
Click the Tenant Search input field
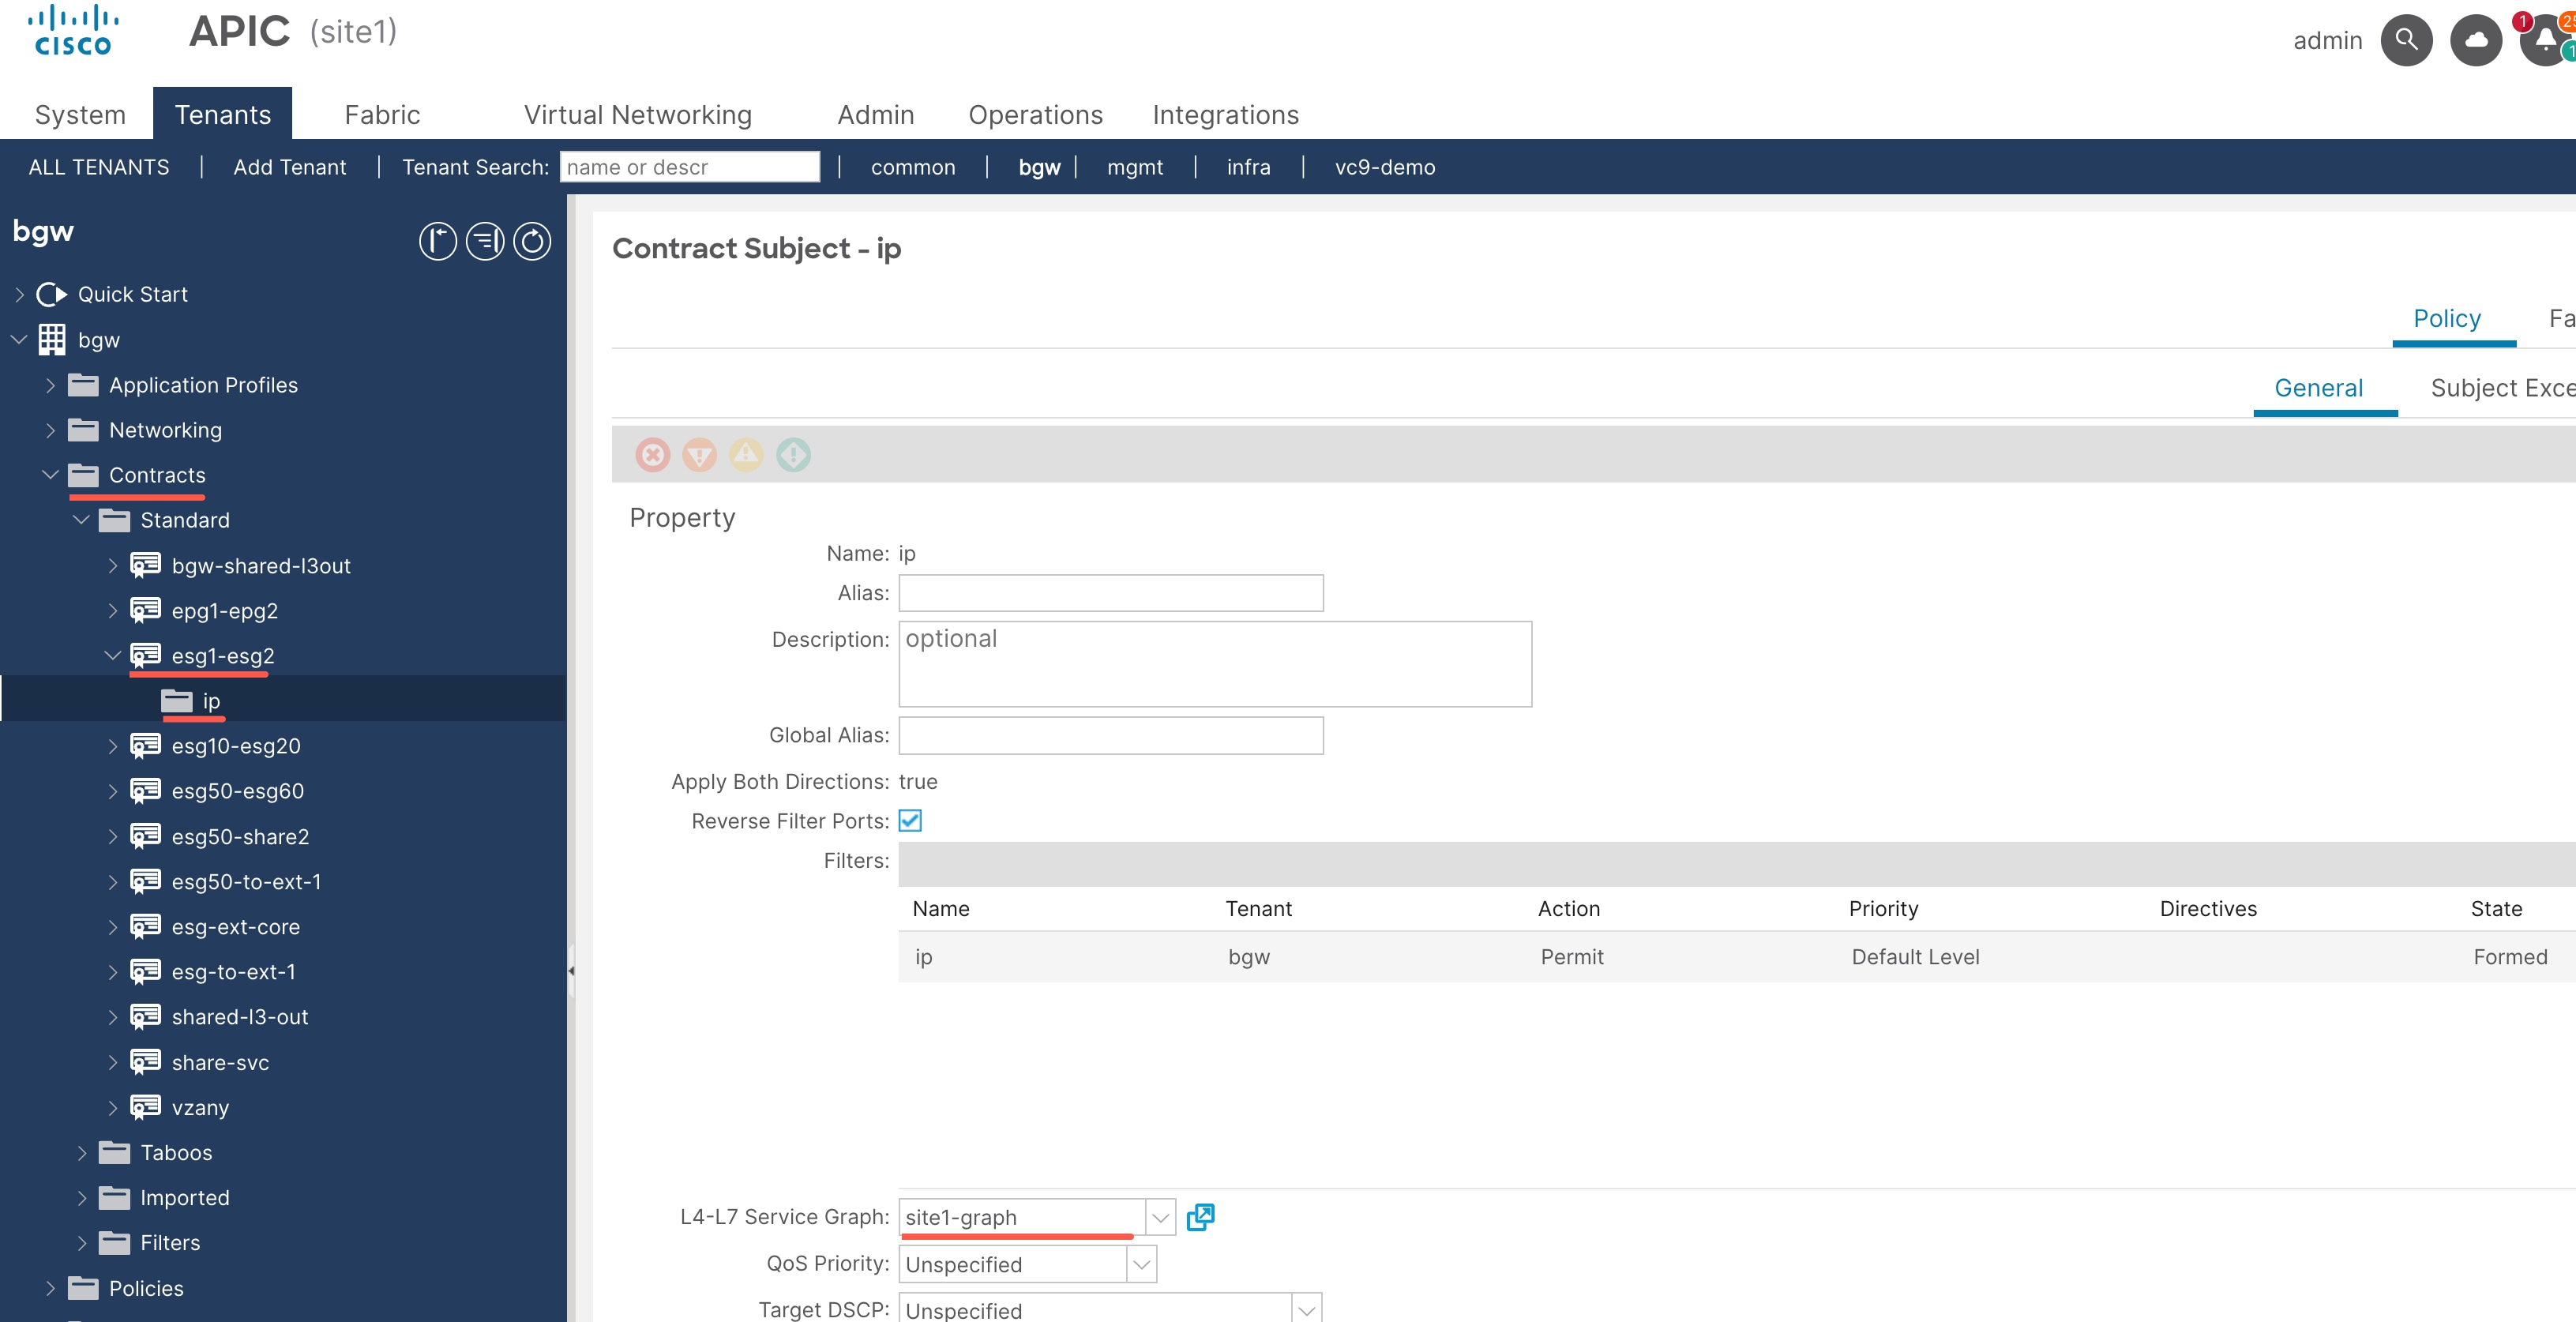coord(690,167)
